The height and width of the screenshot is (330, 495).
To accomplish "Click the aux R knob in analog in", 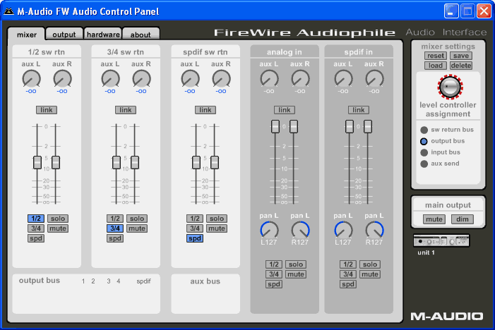I will click(x=300, y=79).
